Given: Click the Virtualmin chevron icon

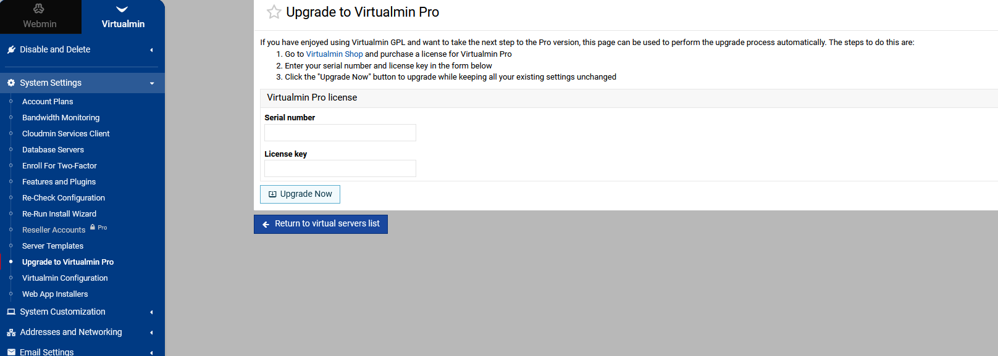Looking at the screenshot, I should click(122, 9).
